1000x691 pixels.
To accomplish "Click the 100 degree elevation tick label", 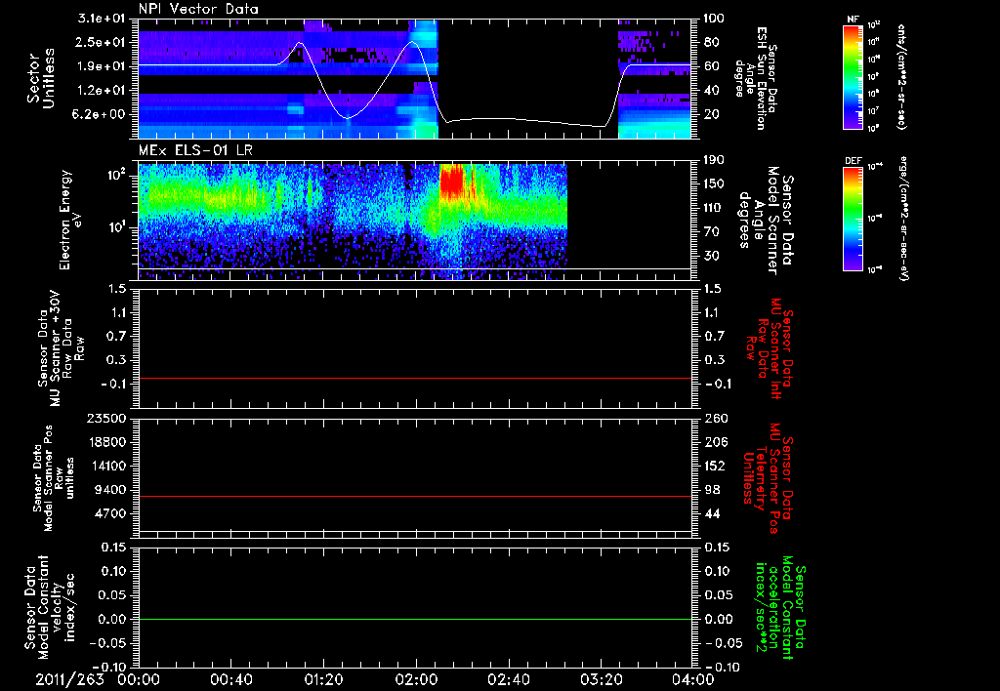I will pyautogui.click(x=714, y=19).
